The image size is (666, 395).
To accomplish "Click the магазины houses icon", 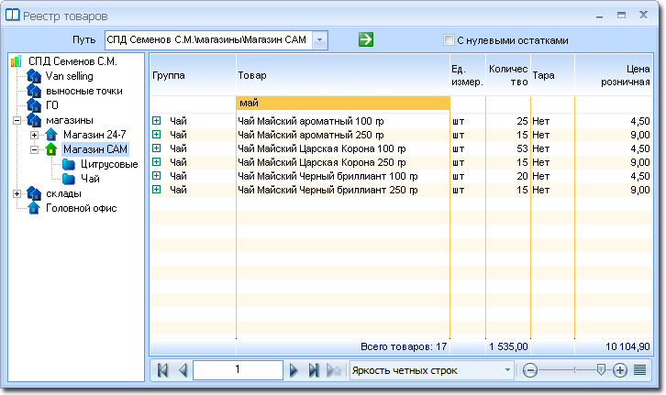I will pyautogui.click(x=34, y=120).
